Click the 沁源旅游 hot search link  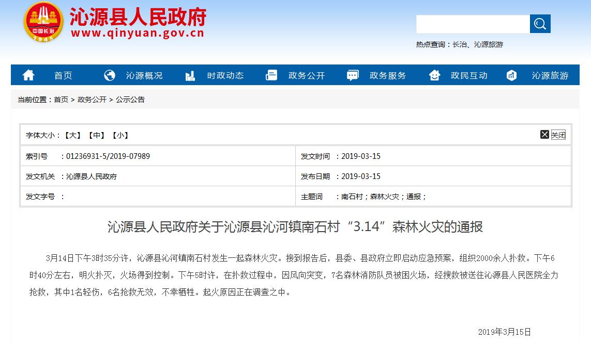pyautogui.click(x=489, y=44)
